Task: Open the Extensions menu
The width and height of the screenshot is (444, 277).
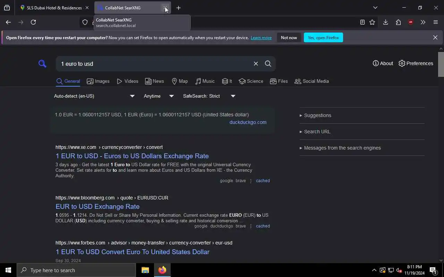Action: [x=398, y=22]
